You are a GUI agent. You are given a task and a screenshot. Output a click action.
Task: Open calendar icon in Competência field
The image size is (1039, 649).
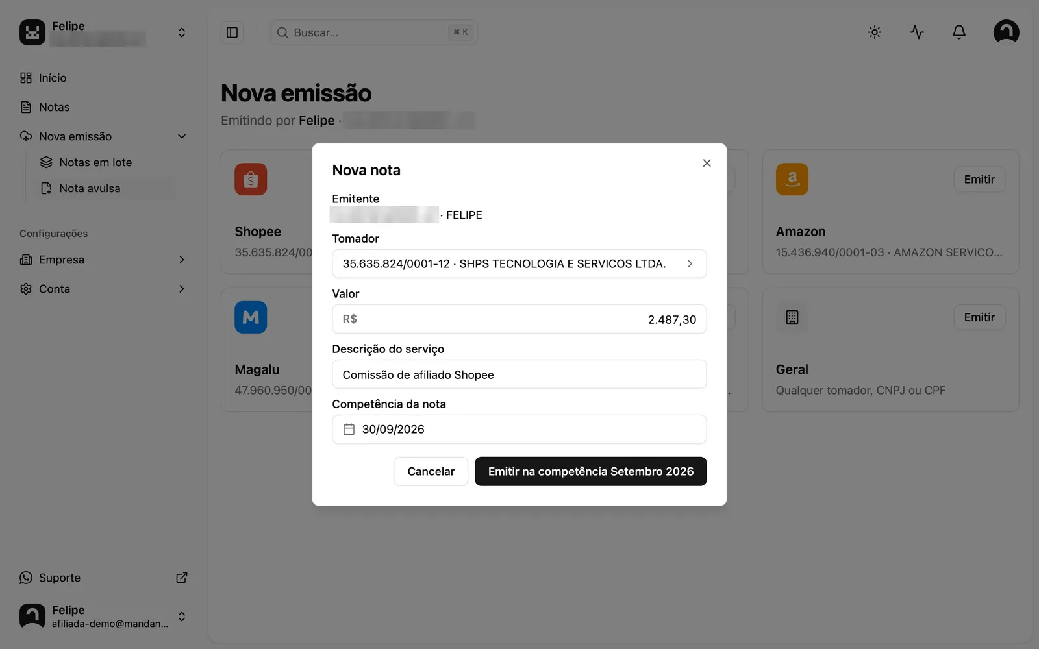tap(349, 430)
